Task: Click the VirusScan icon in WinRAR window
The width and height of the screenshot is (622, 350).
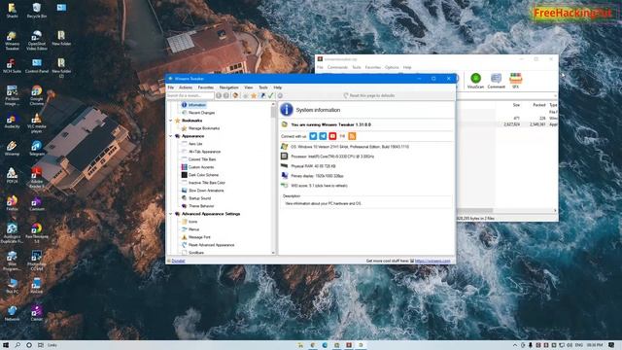Action: point(475,81)
